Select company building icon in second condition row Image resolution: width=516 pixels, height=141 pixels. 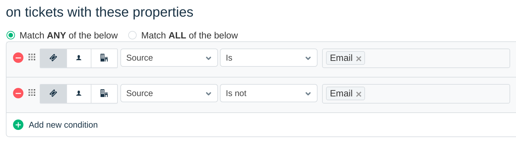[x=104, y=93]
